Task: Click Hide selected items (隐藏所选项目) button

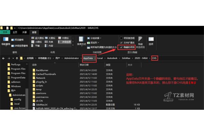Action: tap(140, 42)
